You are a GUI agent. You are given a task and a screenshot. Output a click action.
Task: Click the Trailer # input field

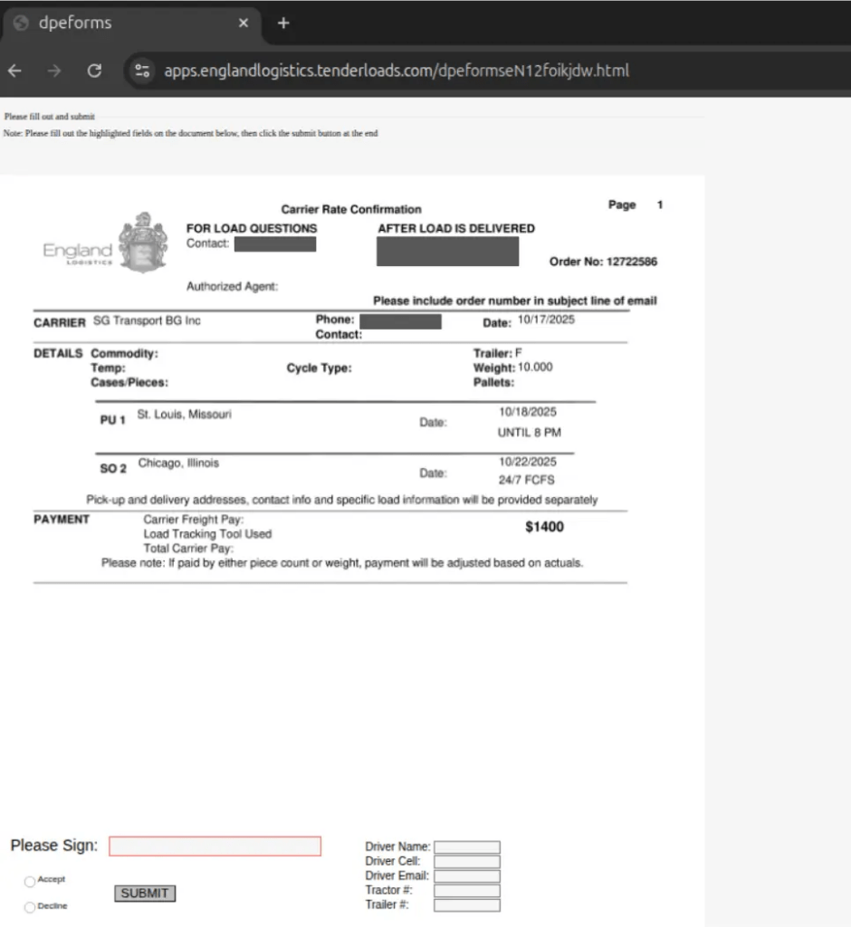coord(466,904)
